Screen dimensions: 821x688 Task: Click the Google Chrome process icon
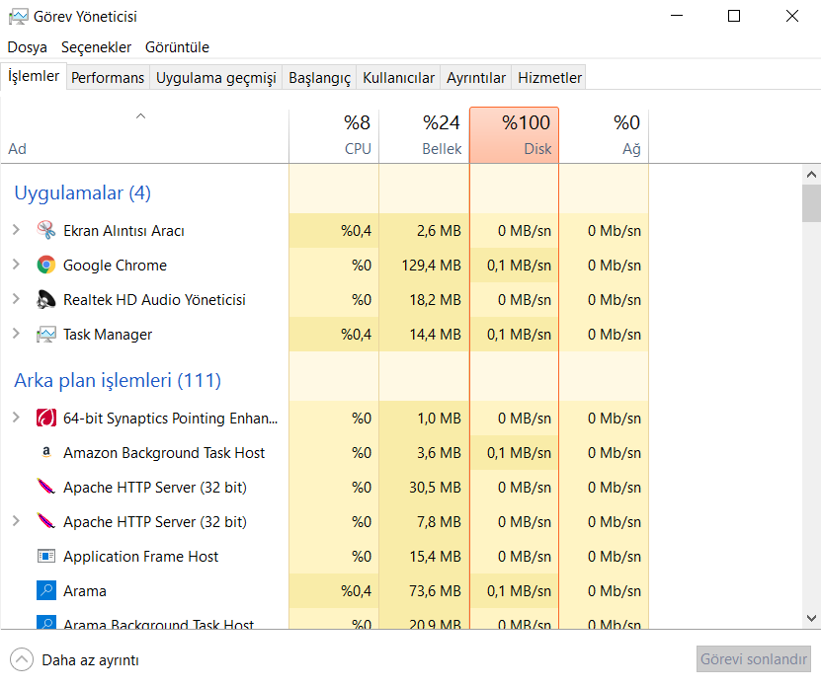click(45, 265)
